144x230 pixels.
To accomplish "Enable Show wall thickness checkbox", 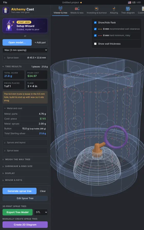I will tap(95, 44).
